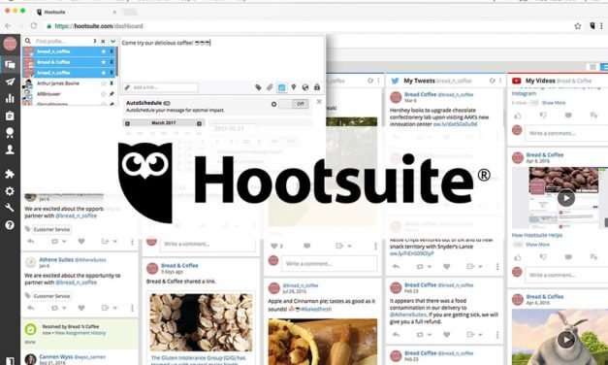Click the browser address bar URL

click(x=99, y=26)
